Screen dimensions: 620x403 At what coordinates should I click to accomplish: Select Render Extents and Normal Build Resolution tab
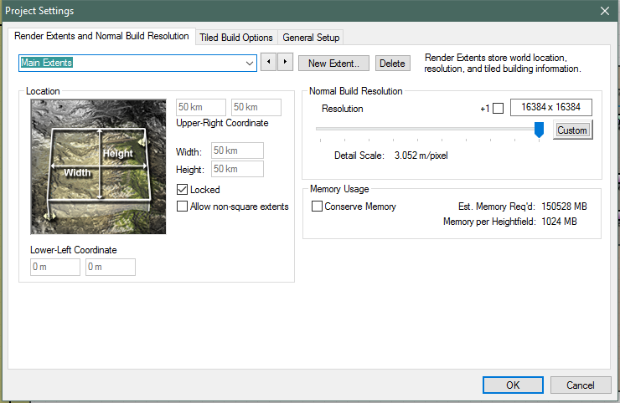tap(101, 37)
